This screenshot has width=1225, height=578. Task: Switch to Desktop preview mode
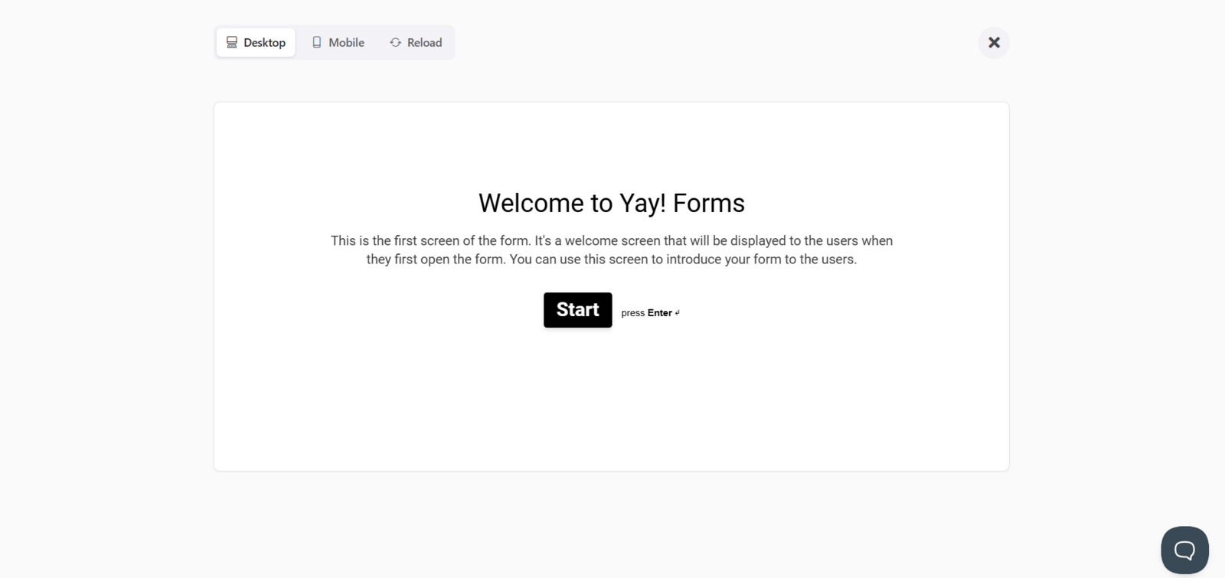(256, 43)
